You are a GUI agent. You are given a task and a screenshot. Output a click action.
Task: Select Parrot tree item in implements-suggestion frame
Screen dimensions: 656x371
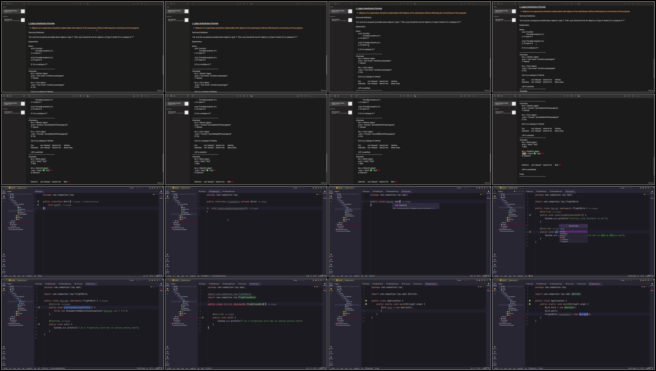[x=350, y=209]
